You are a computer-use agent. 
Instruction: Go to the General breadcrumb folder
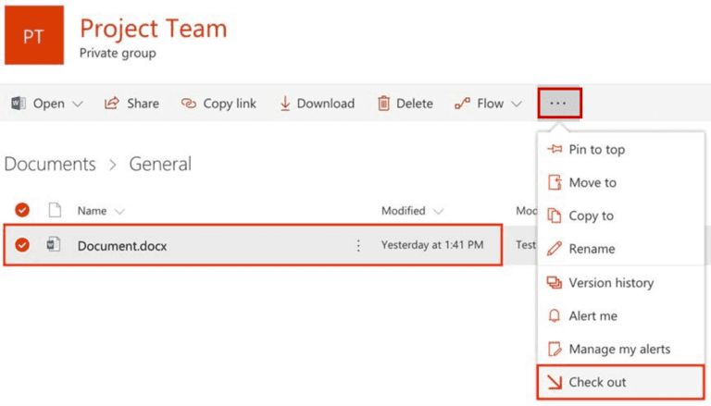(x=160, y=164)
